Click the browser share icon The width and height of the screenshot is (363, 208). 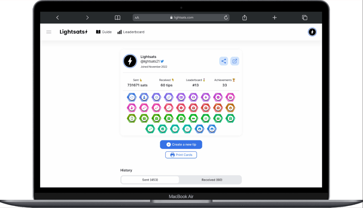pyautogui.click(x=244, y=18)
